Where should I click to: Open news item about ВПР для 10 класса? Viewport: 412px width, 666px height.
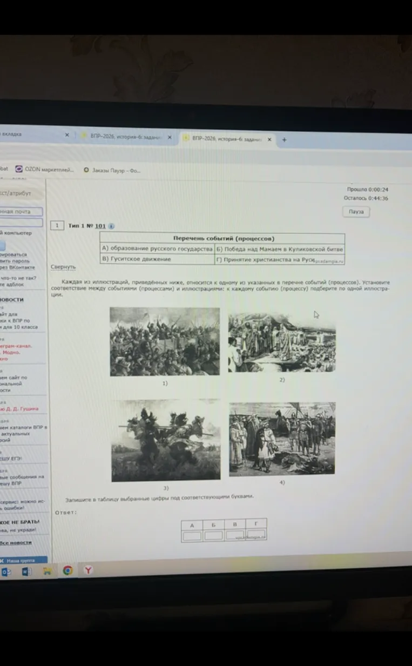coord(19,320)
